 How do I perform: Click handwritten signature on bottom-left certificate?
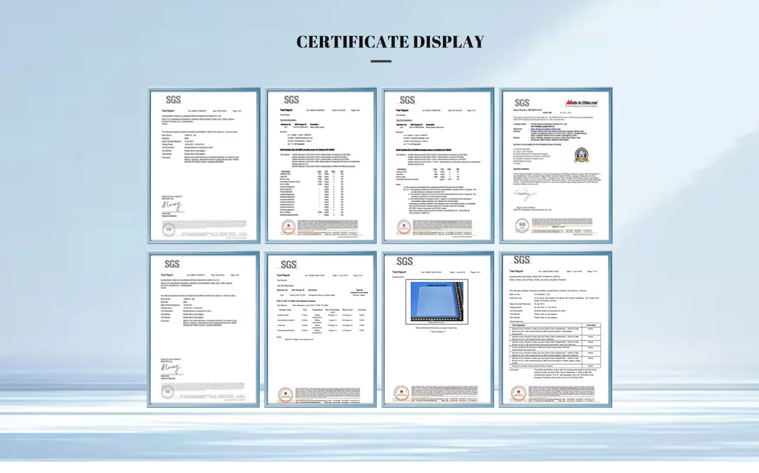(x=171, y=368)
